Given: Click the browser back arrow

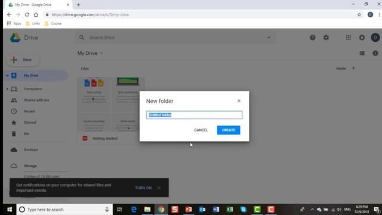Looking at the screenshot, I should 9,14.
